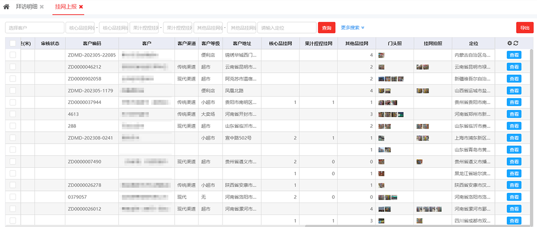
Task: Select checkbox for row ZD0000037944
Action: click(13, 102)
